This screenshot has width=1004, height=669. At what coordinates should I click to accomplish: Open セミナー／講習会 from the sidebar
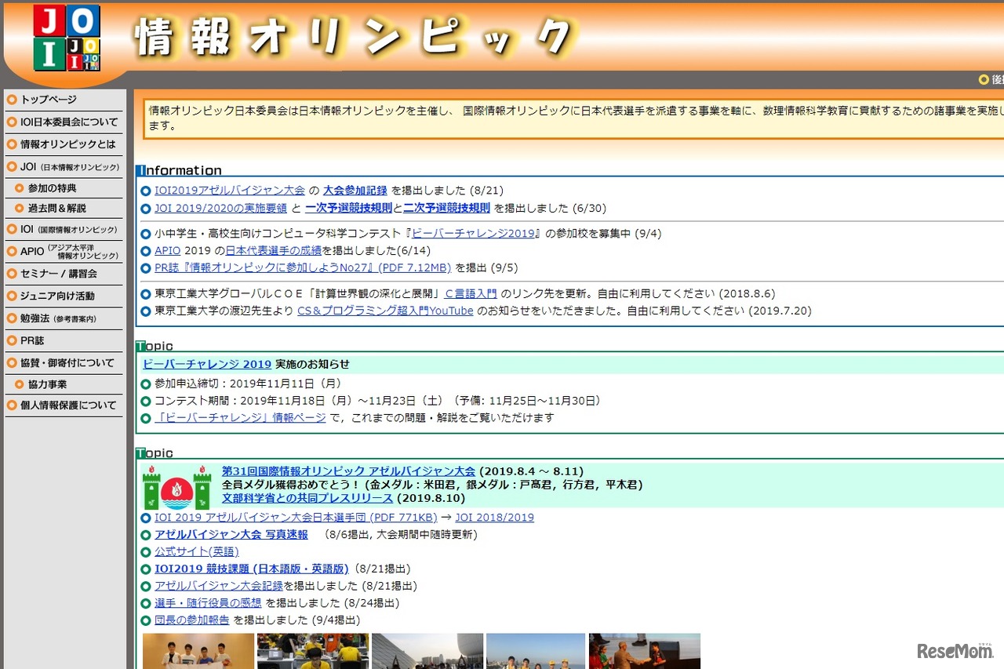click(60, 274)
